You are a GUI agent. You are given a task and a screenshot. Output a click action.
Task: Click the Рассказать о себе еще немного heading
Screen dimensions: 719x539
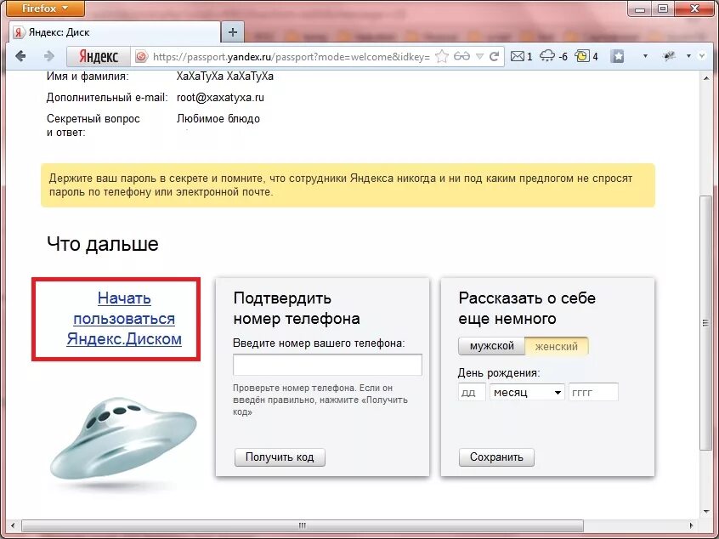(527, 309)
